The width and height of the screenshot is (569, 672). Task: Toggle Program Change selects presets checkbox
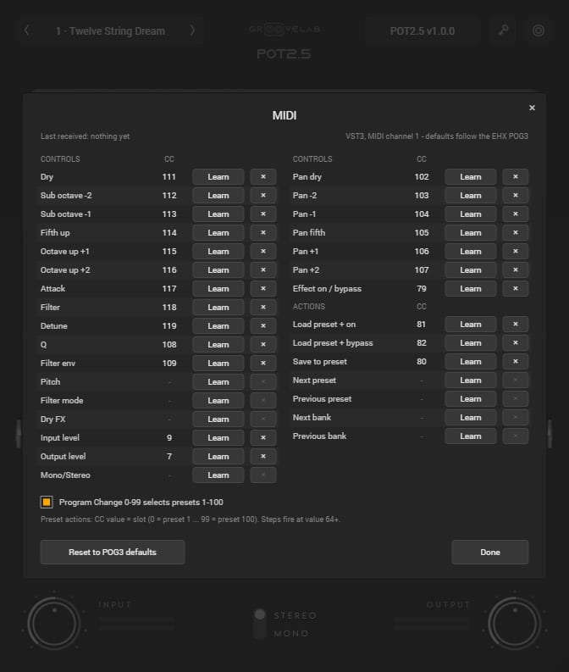click(47, 502)
